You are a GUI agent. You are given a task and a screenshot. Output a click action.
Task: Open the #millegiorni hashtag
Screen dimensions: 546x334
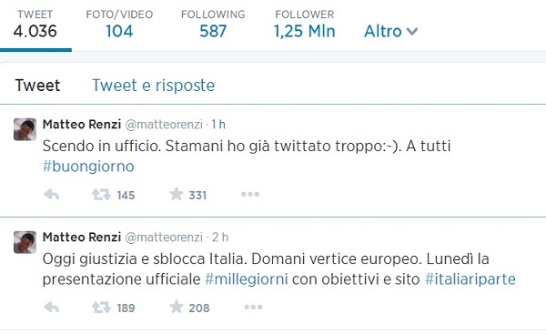point(247,279)
